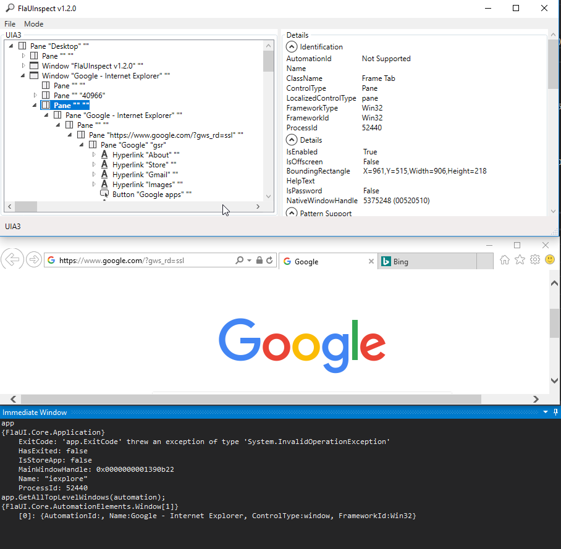Viewport: 561px width, 549px height.
Task: Click the home icon in Internet Explorer
Action: coord(504,259)
